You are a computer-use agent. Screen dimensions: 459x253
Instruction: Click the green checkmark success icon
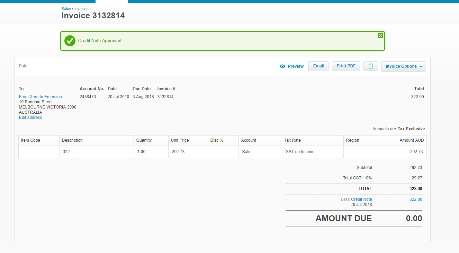coord(70,41)
